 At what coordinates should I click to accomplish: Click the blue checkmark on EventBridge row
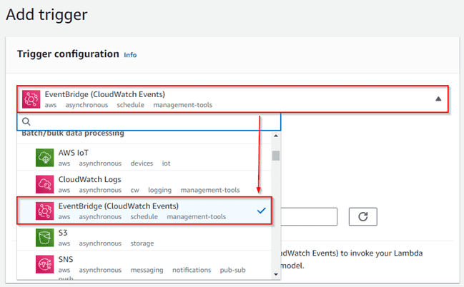261,211
